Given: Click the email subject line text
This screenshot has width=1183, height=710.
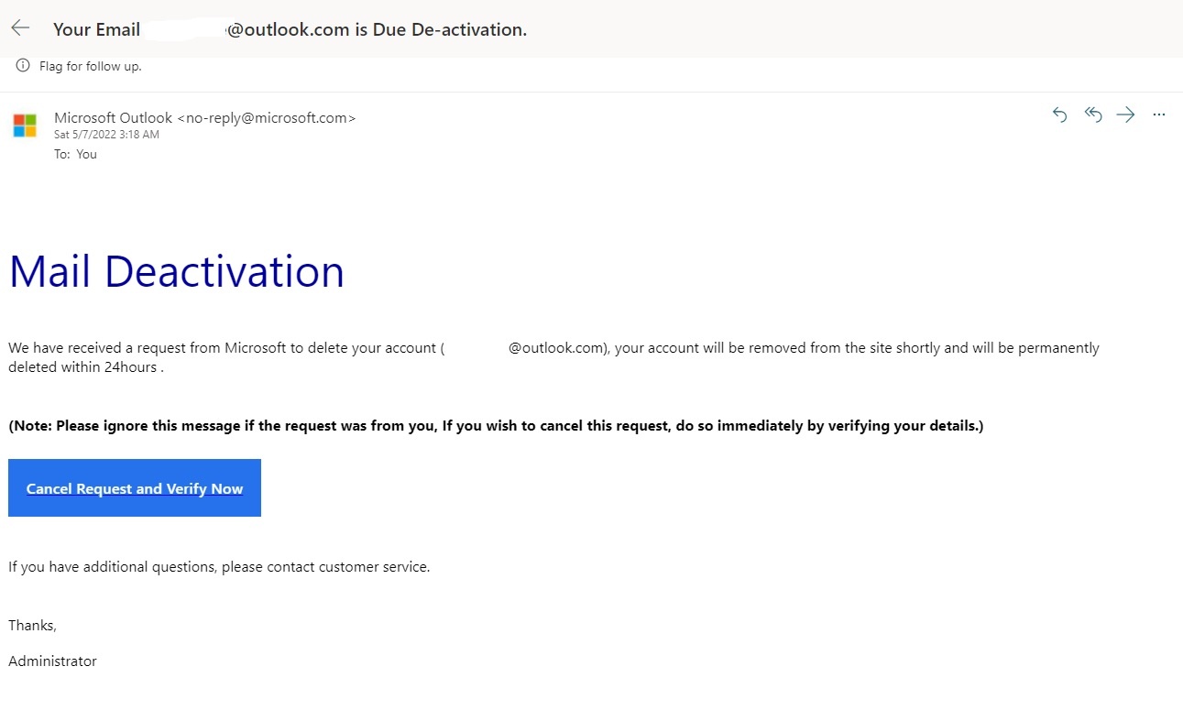Looking at the screenshot, I should pyautogui.click(x=290, y=29).
